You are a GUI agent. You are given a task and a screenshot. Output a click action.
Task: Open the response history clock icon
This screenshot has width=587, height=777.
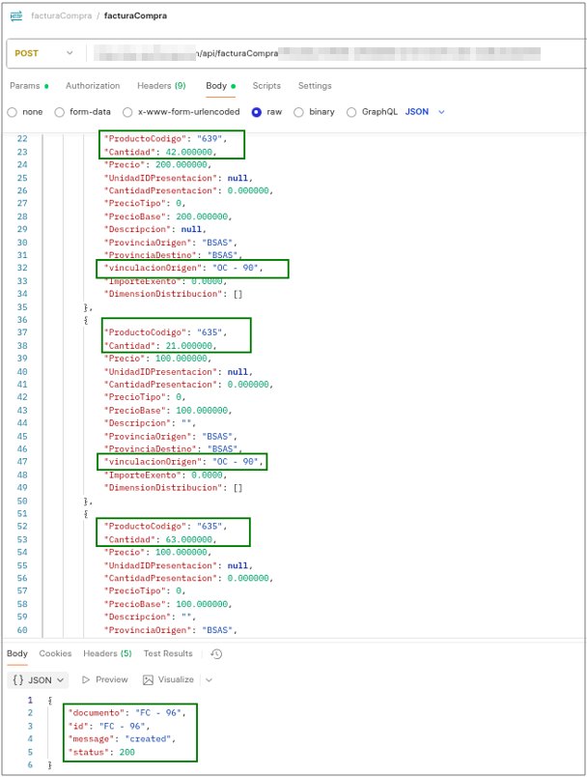(216, 654)
